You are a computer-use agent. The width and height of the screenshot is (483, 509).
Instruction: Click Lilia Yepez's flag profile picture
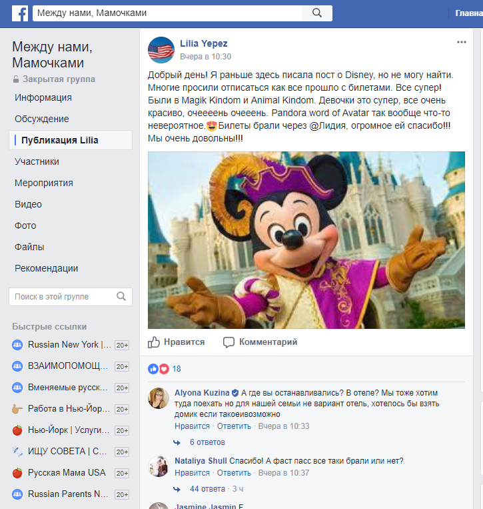(161, 50)
